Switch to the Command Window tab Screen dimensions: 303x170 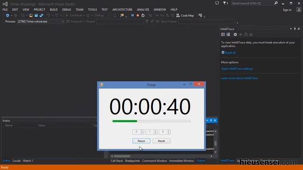coord(155,161)
